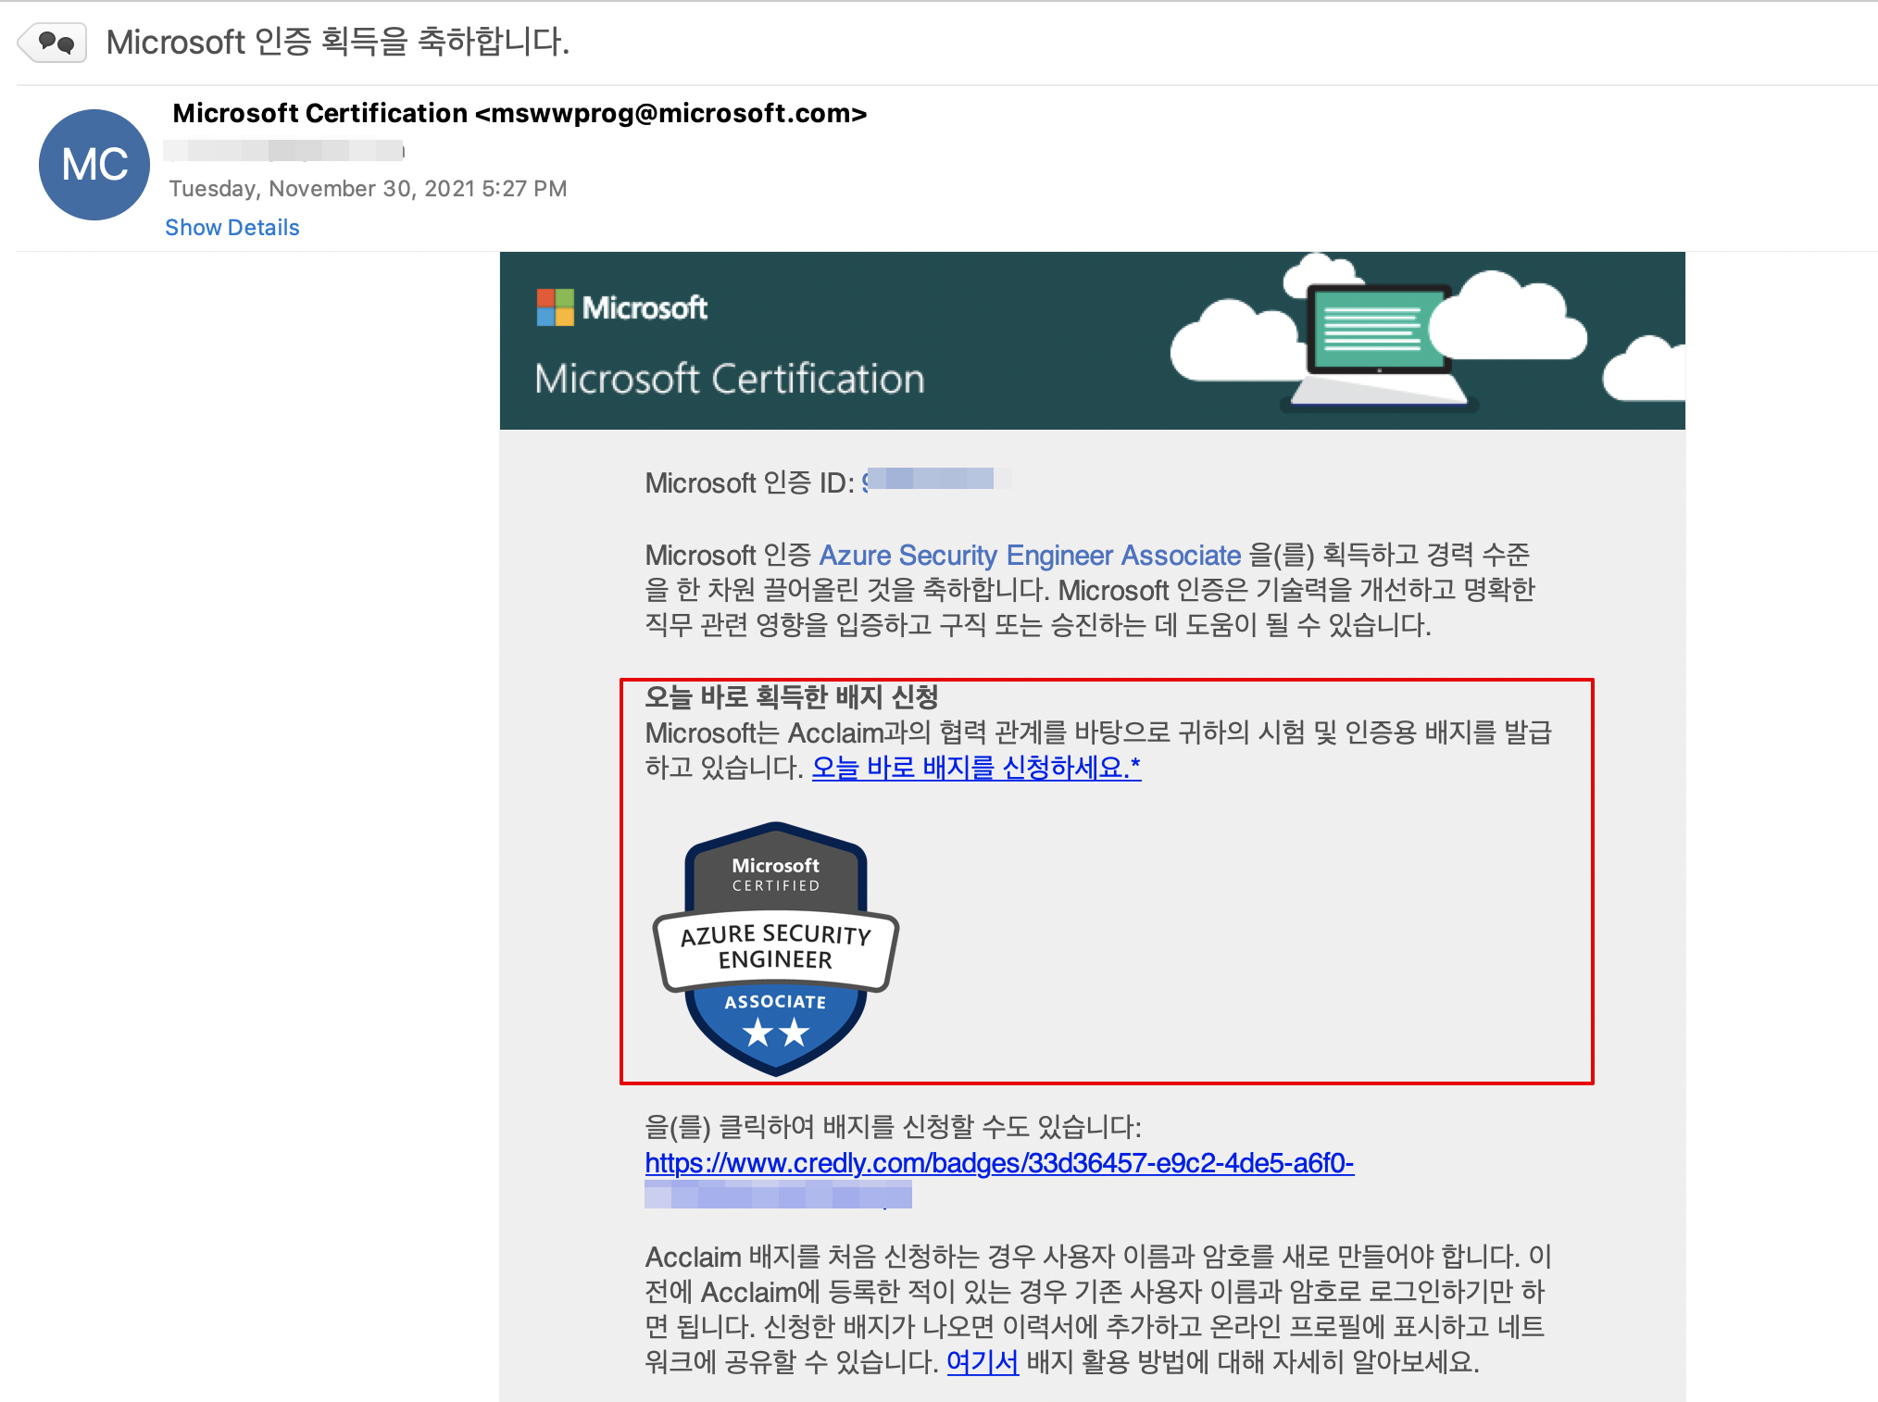Open Azure Security Engineer Associate link
This screenshot has width=1878, height=1402.
pos(1030,555)
